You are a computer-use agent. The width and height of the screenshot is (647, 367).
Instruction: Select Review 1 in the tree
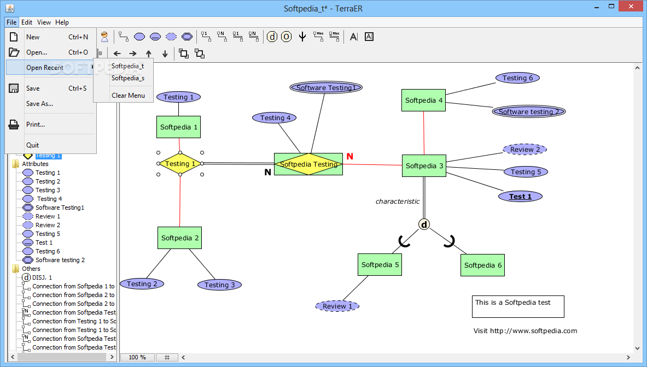pos(48,216)
